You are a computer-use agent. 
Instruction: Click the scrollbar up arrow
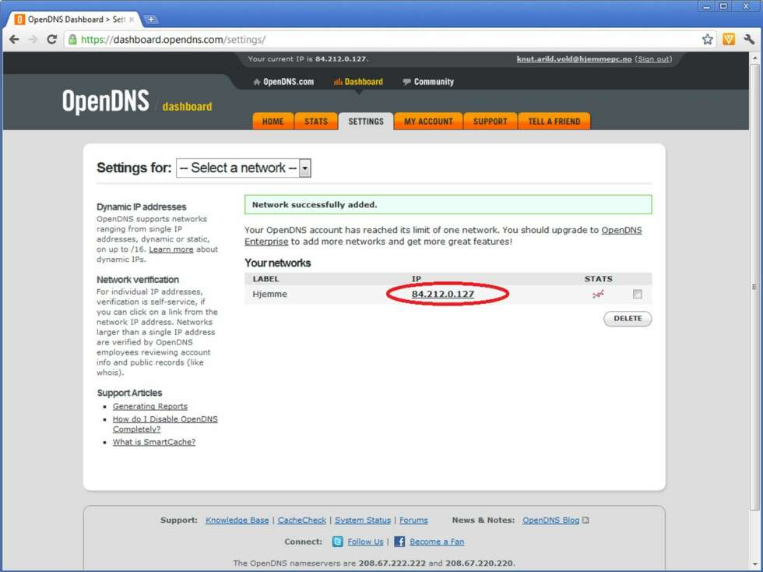(754, 58)
